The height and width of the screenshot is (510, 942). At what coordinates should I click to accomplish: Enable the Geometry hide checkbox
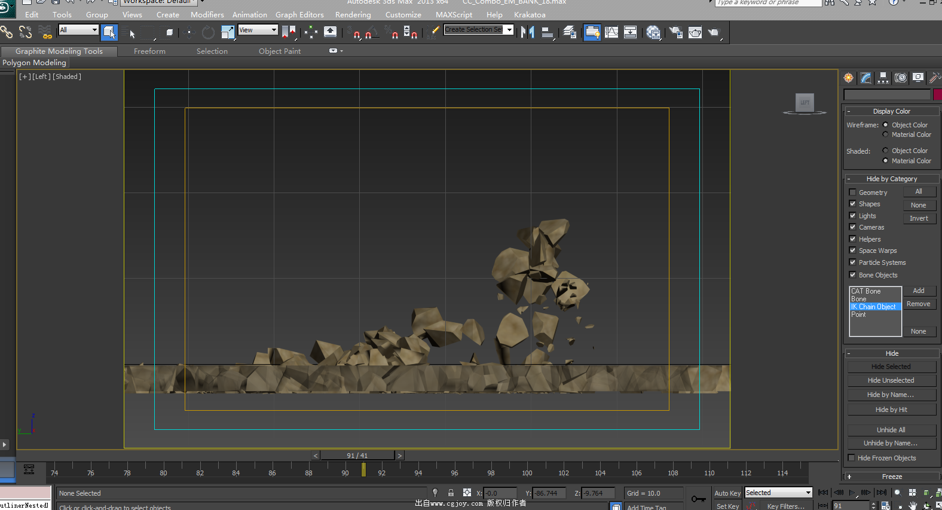tap(853, 193)
